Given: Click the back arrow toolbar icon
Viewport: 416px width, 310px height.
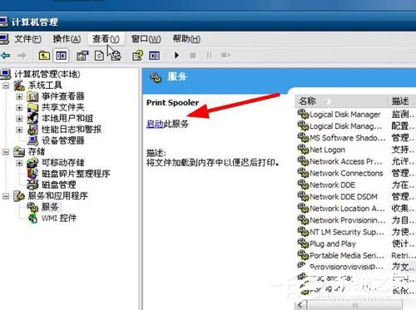Looking at the screenshot, I should (6, 56).
